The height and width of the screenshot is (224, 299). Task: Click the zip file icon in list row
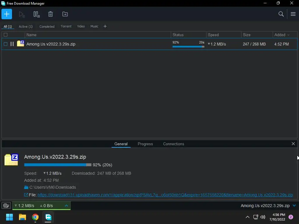[x=20, y=44]
